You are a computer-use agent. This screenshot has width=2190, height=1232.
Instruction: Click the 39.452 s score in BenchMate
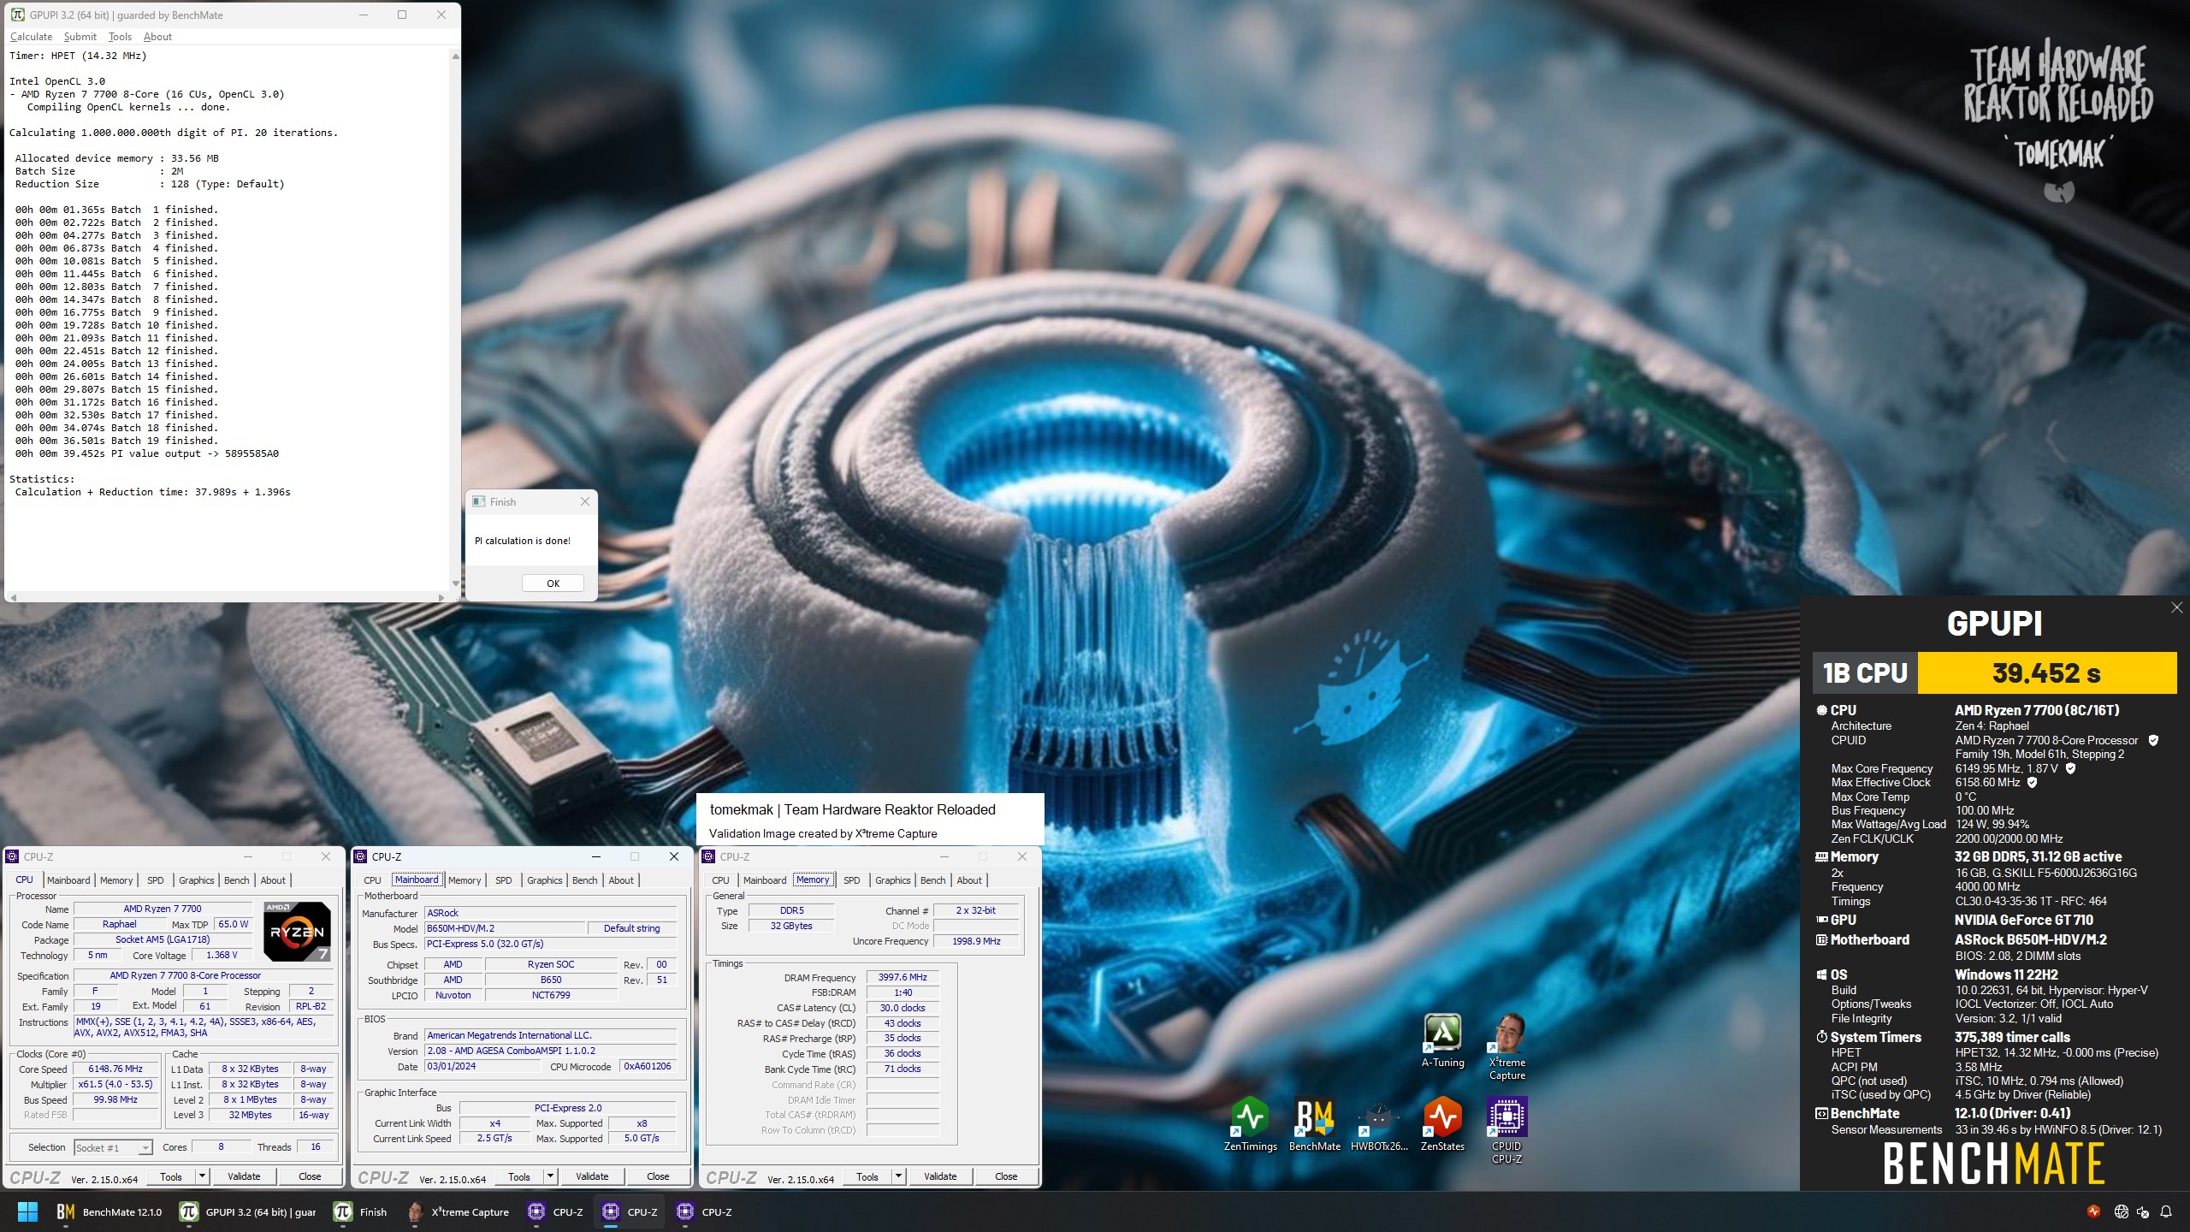(2047, 673)
